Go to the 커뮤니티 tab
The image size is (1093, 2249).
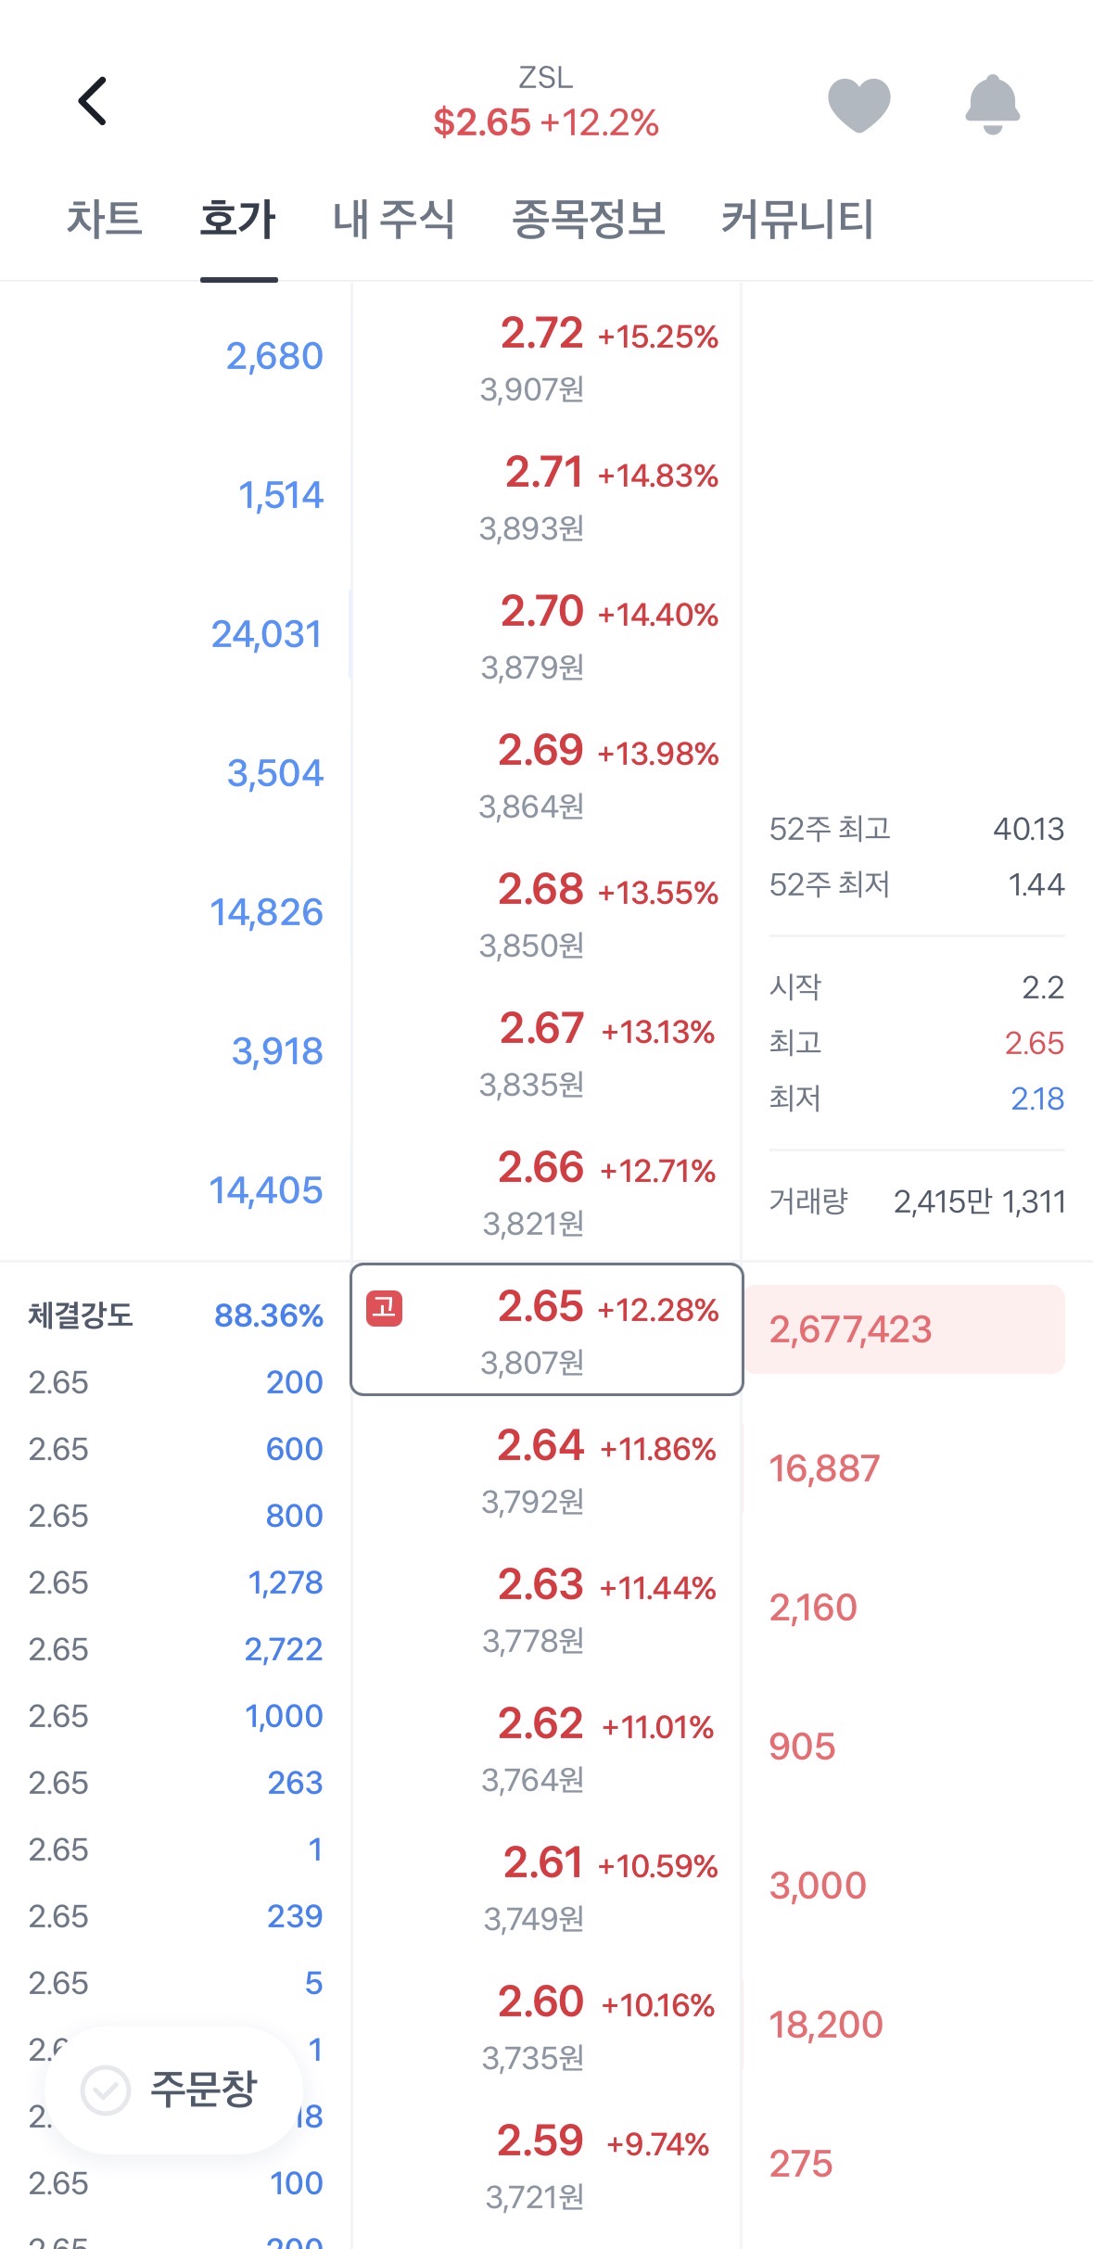tap(797, 220)
